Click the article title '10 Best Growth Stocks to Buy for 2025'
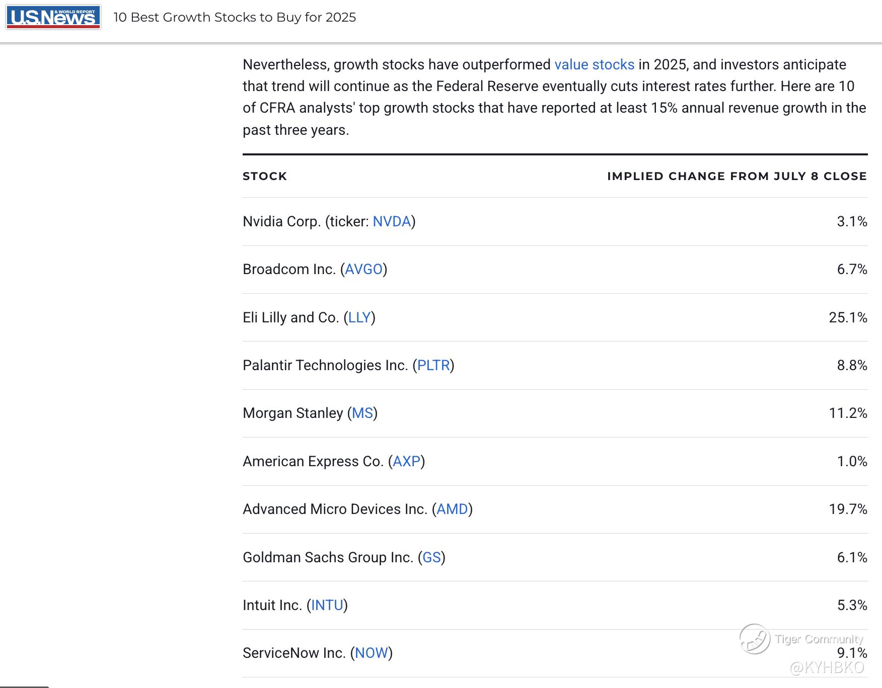 (x=235, y=17)
